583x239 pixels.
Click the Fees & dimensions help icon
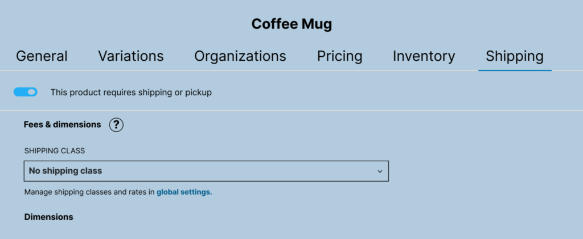coord(116,124)
